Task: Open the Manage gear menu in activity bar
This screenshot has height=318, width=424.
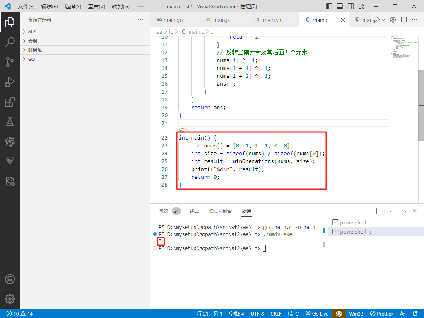Action: click(10, 299)
